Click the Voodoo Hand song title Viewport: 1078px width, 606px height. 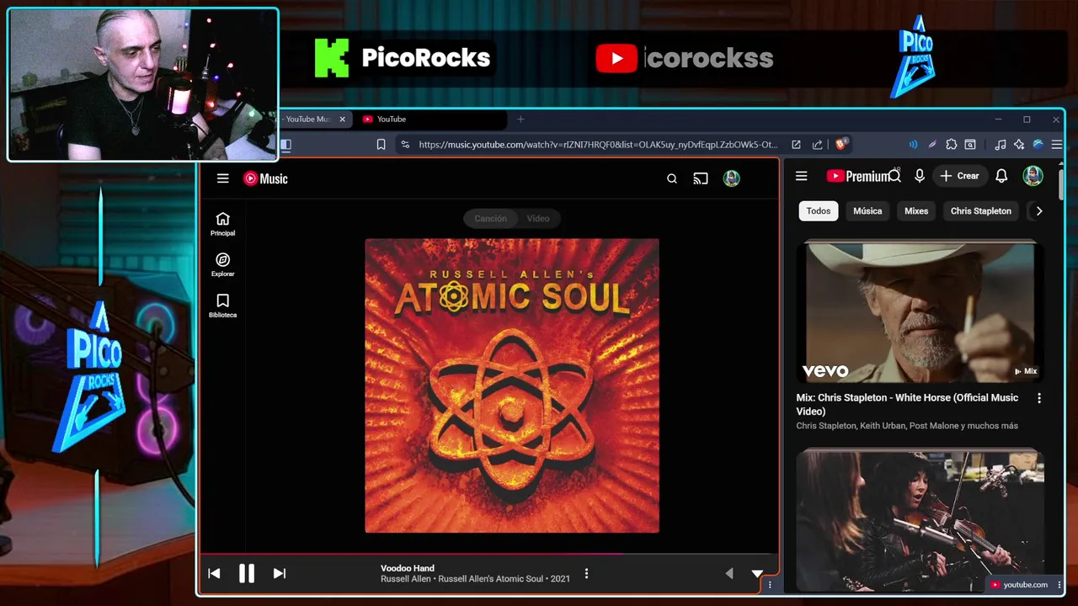[x=408, y=568]
